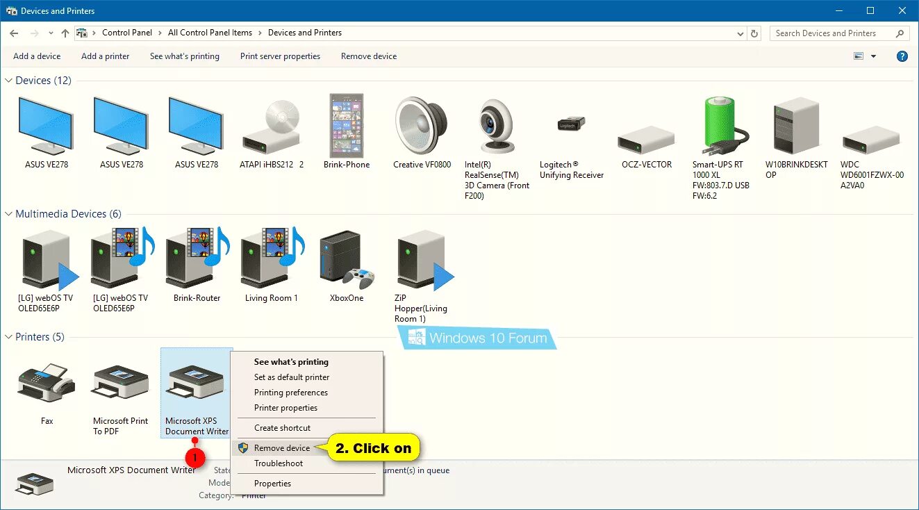Click the Add a printer toolbar button

(x=104, y=56)
